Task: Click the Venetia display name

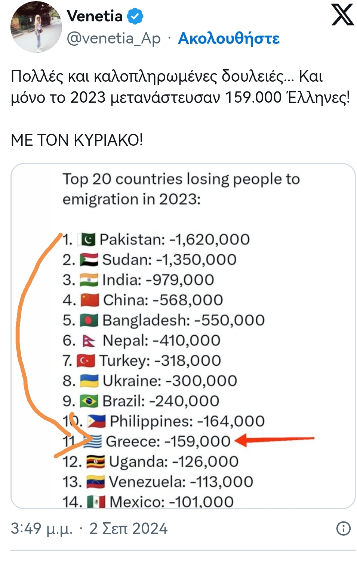Action: (95, 16)
